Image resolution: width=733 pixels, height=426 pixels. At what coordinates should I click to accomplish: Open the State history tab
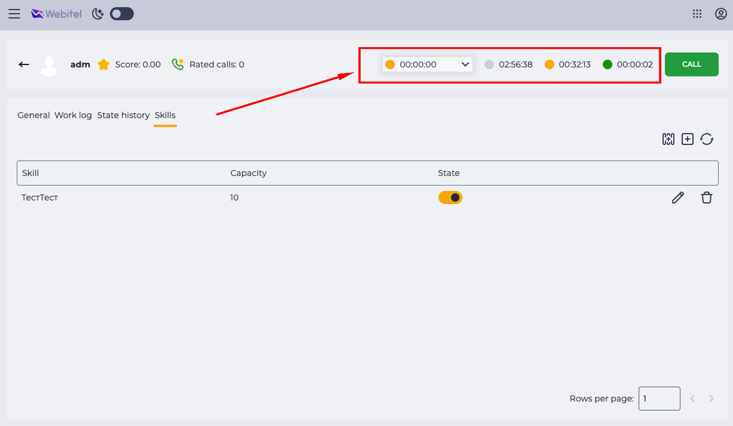[x=123, y=115]
